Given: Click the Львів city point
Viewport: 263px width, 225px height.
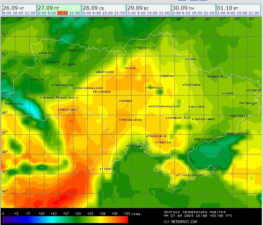Looking at the screenshot, I should click(31, 79).
